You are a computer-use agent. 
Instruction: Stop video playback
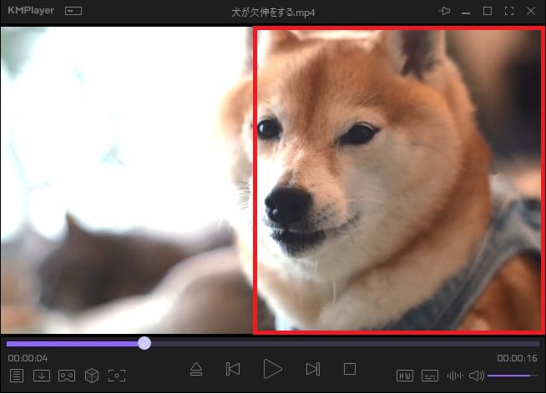350,369
